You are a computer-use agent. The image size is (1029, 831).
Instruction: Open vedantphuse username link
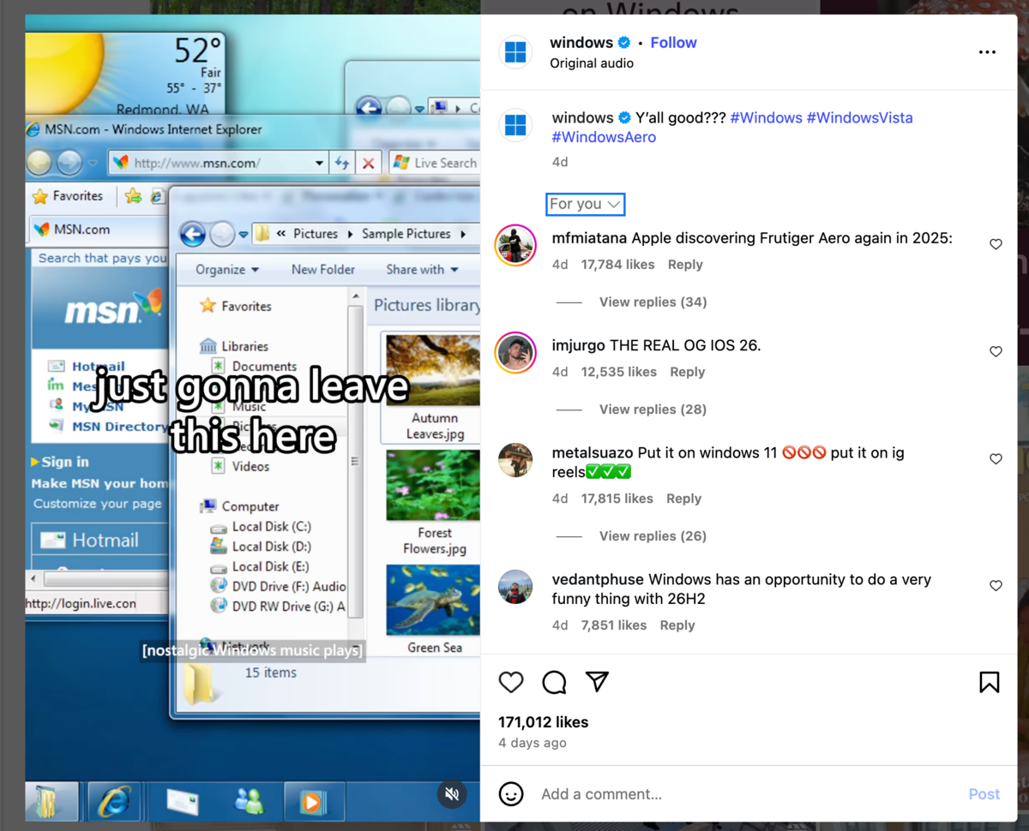click(x=598, y=579)
